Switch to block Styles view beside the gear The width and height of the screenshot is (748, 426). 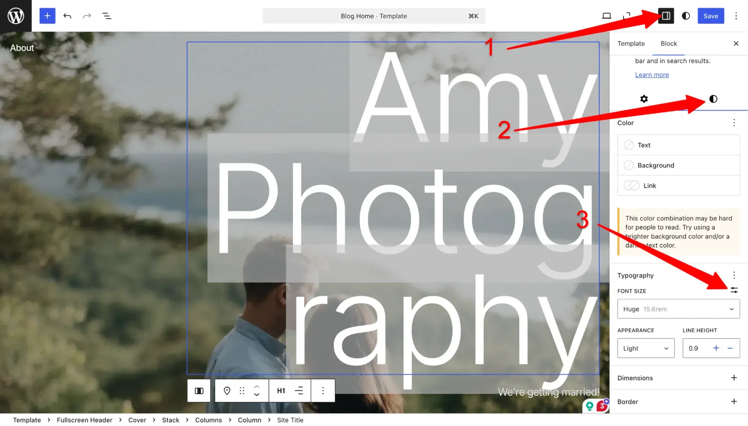(x=712, y=99)
